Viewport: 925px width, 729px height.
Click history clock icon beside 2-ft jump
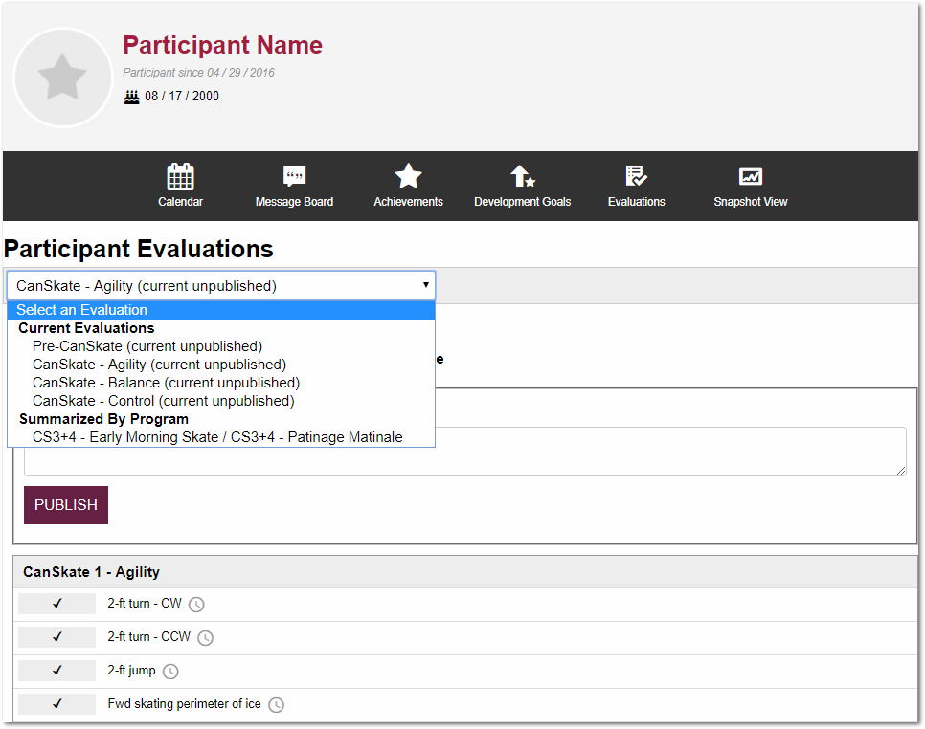[170, 672]
